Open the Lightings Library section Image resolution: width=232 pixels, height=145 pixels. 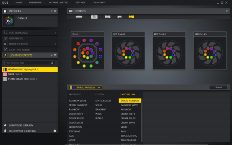point(30,125)
